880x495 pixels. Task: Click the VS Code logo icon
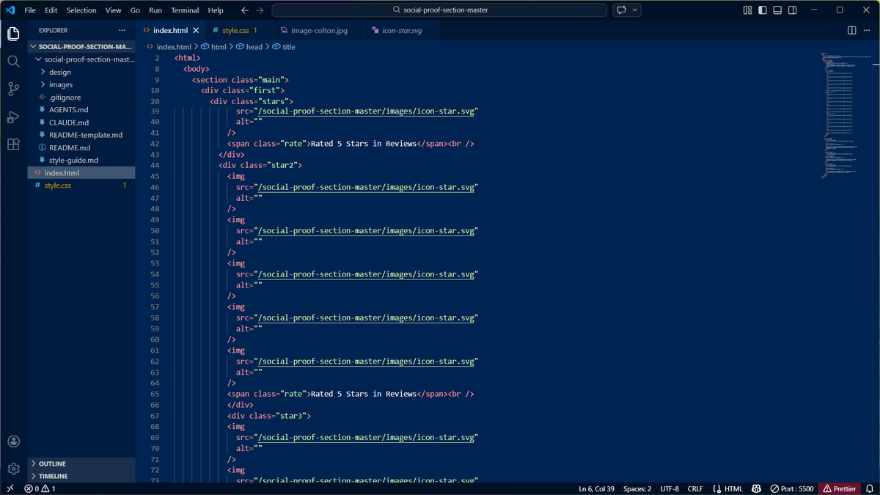[10, 10]
